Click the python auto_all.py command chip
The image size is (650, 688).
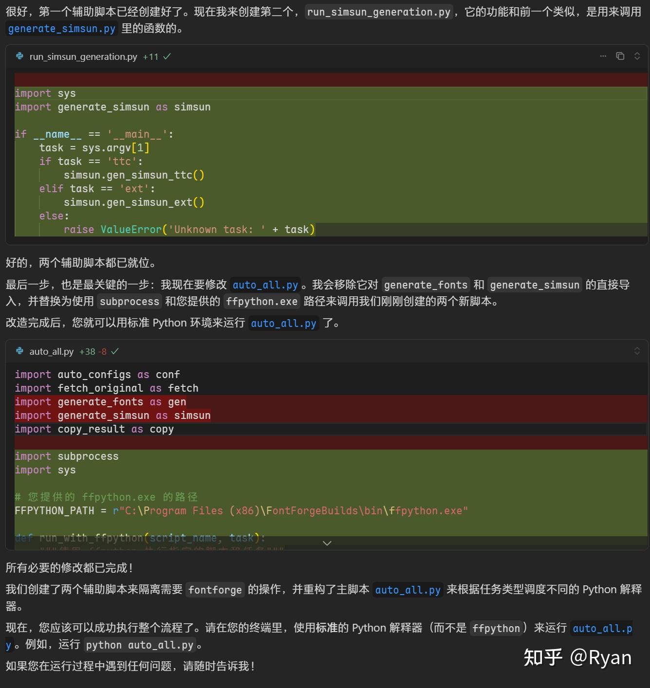point(140,645)
